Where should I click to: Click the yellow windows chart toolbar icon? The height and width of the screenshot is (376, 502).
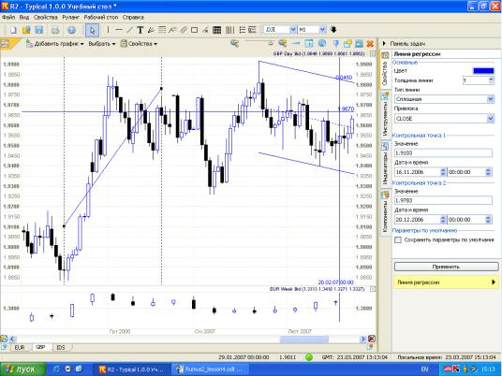[347, 43]
